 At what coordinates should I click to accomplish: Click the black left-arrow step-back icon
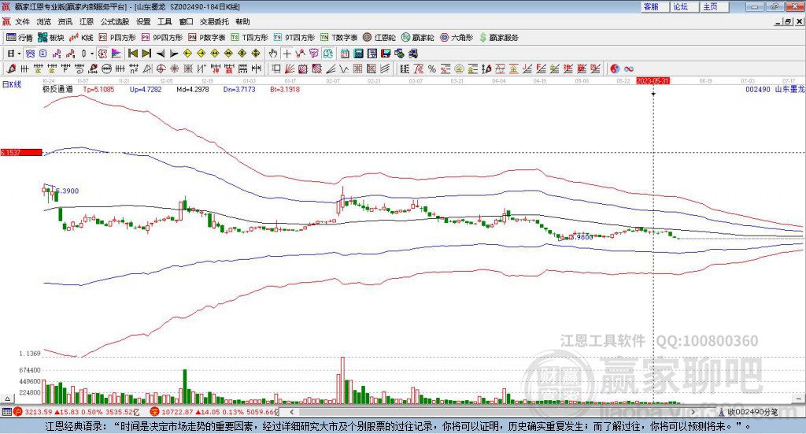pos(160,54)
